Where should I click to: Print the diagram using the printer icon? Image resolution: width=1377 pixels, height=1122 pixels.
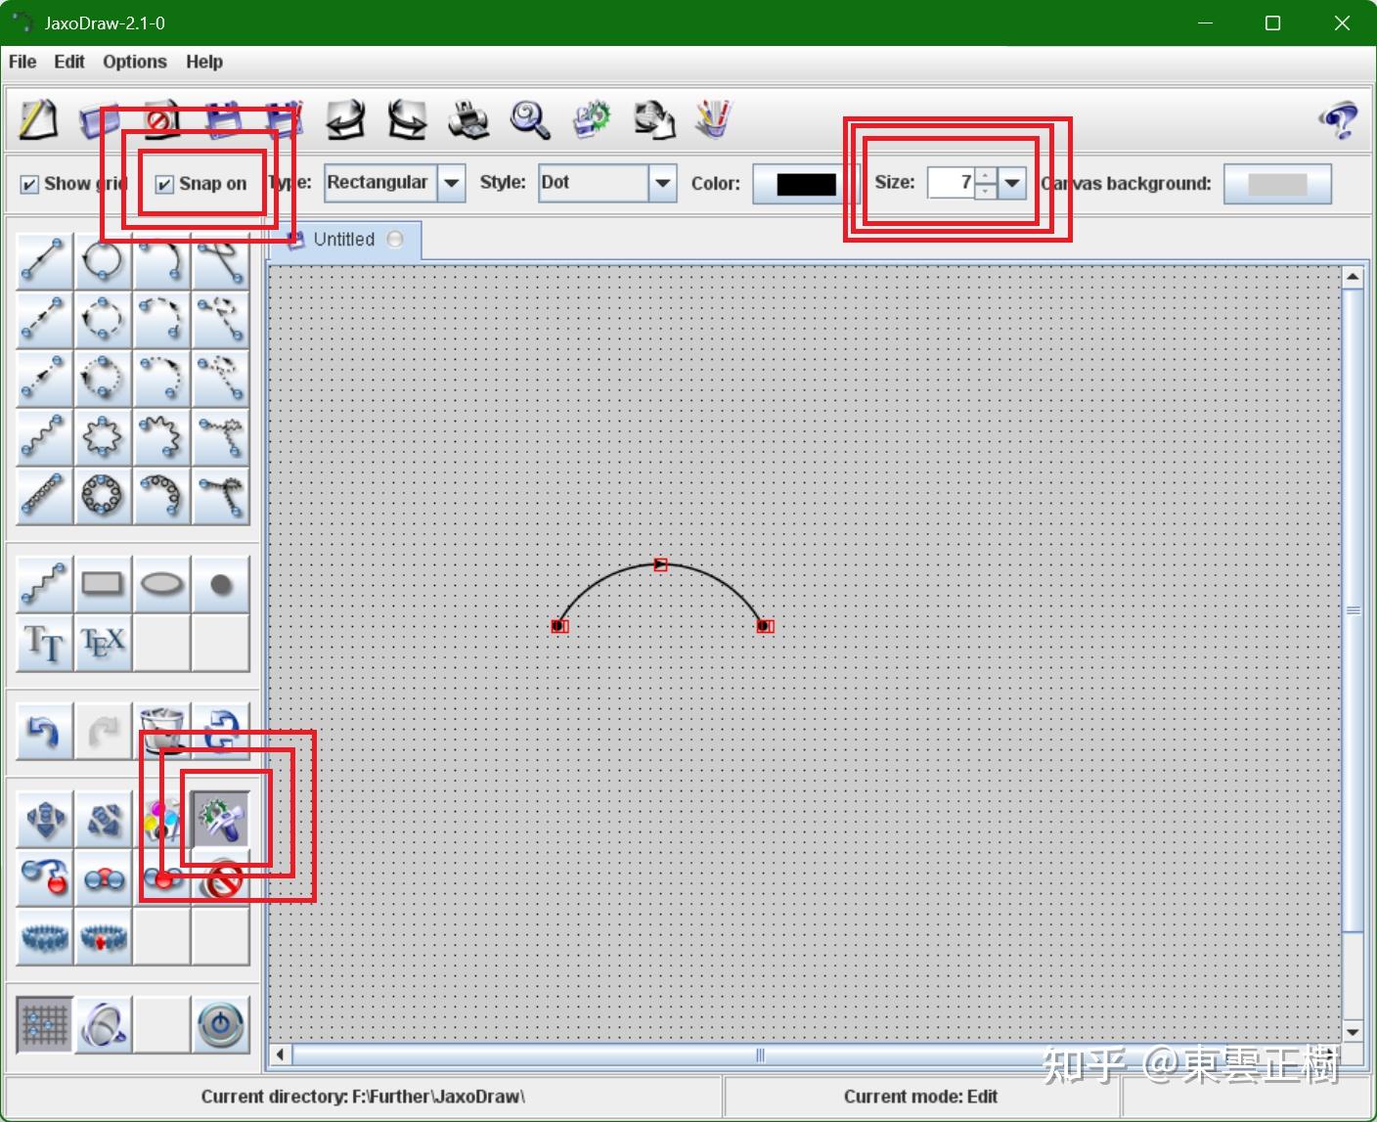[x=468, y=120]
